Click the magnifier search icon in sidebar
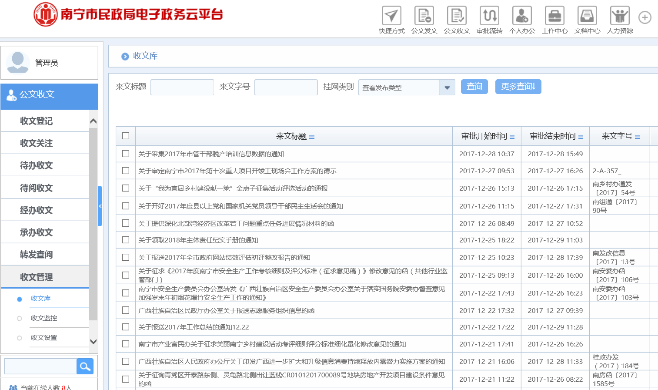Image resolution: width=658 pixels, height=390 pixels. coord(85,366)
